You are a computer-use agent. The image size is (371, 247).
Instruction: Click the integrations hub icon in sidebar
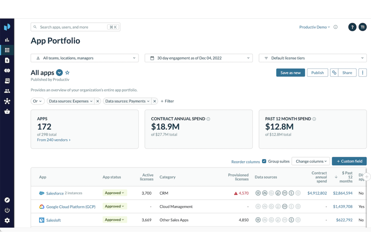[7, 101]
